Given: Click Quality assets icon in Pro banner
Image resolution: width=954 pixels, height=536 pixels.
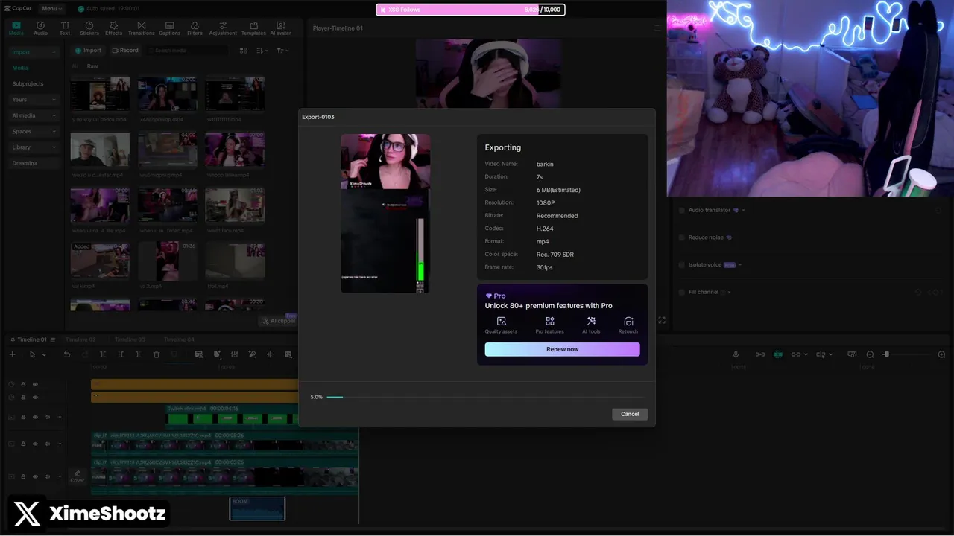Looking at the screenshot, I should tap(501, 322).
